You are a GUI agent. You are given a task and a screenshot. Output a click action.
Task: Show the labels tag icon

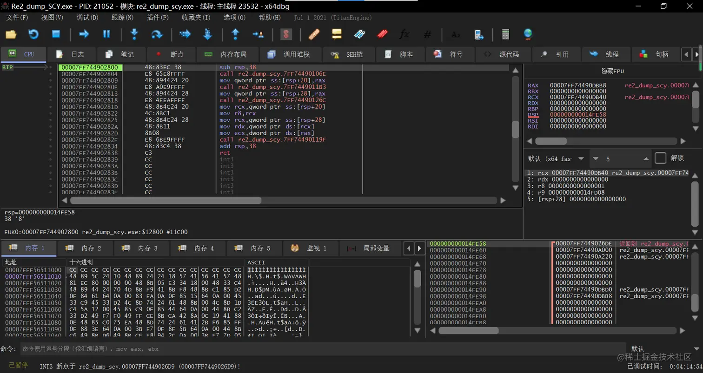[359, 34]
